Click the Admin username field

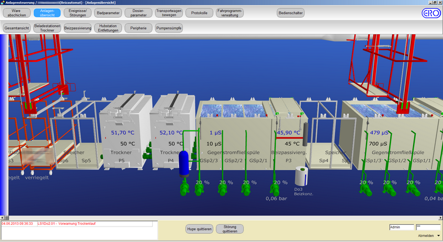click(x=401, y=227)
